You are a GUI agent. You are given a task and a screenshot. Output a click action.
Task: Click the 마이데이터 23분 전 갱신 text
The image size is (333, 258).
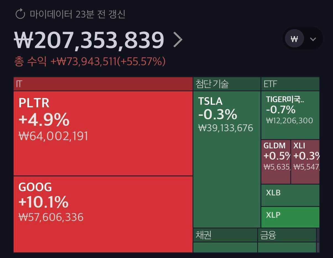click(78, 14)
